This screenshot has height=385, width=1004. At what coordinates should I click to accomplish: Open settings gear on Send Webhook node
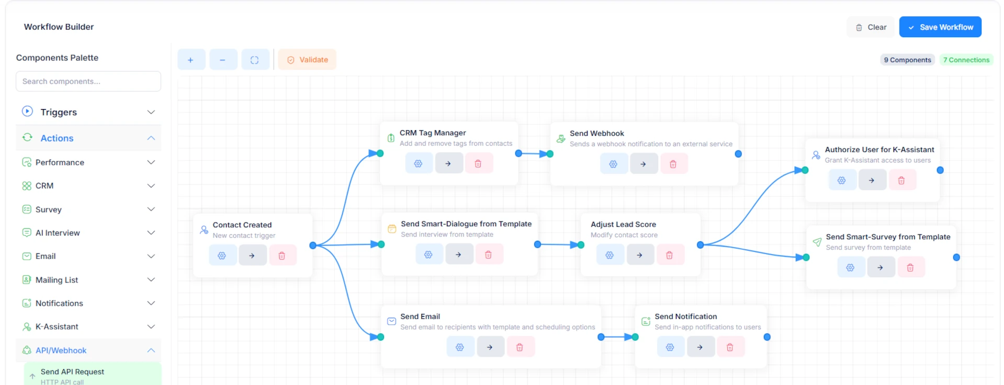click(614, 164)
